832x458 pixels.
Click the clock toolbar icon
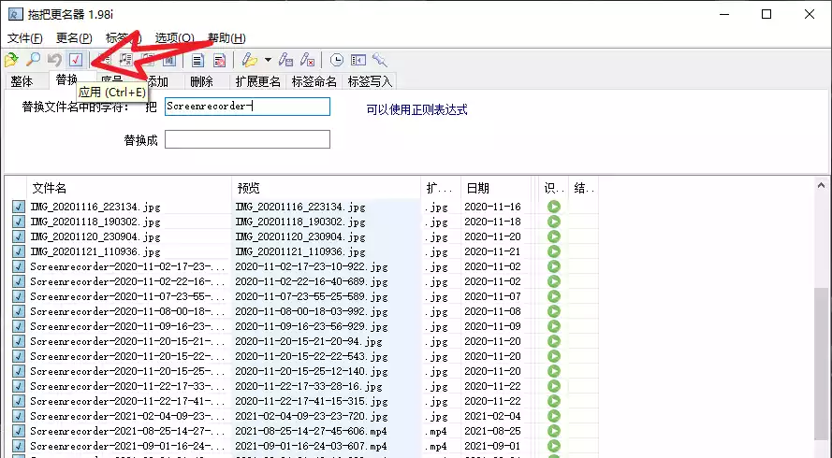(336, 60)
